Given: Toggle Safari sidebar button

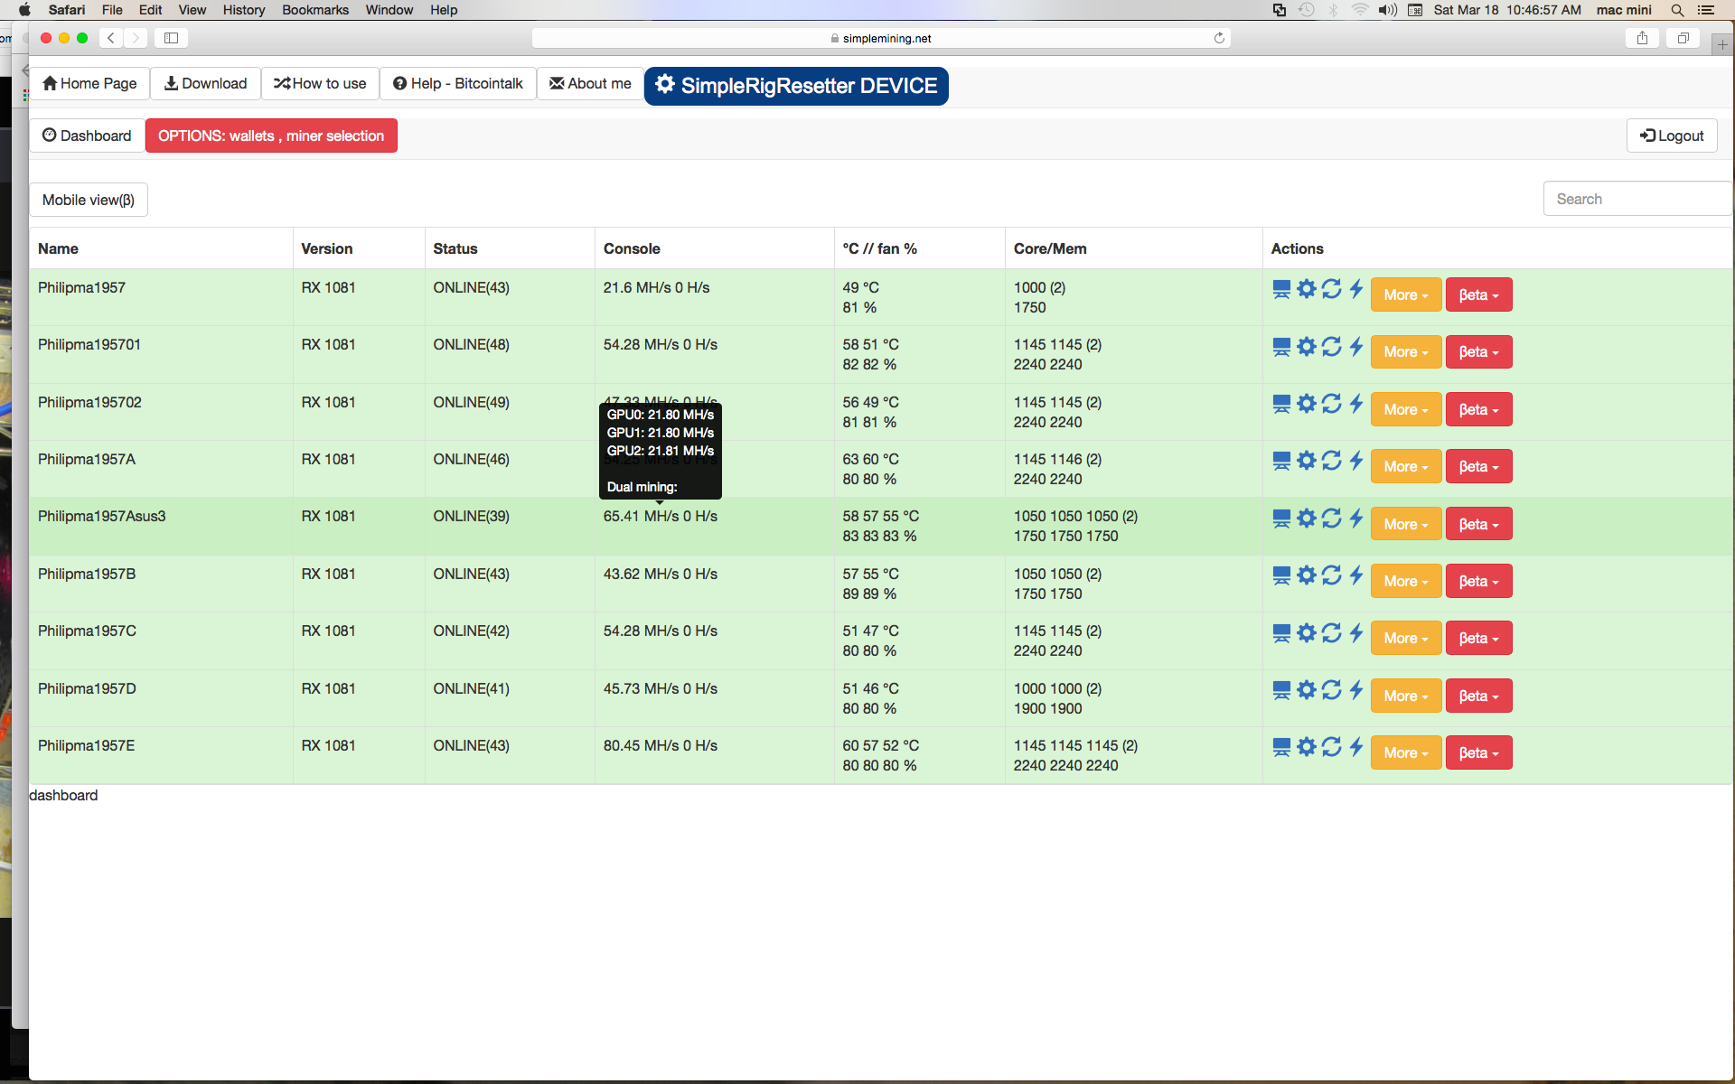Looking at the screenshot, I should pyautogui.click(x=171, y=38).
